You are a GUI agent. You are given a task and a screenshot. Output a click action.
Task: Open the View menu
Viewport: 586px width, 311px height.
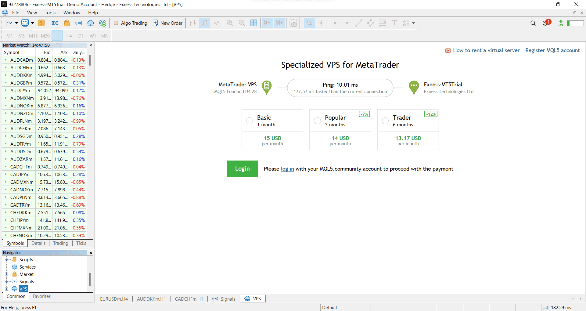point(32,13)
